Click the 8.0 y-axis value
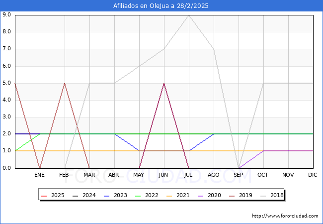The width and height of the screenshot is (323, 224). click(x=7, y=32)
